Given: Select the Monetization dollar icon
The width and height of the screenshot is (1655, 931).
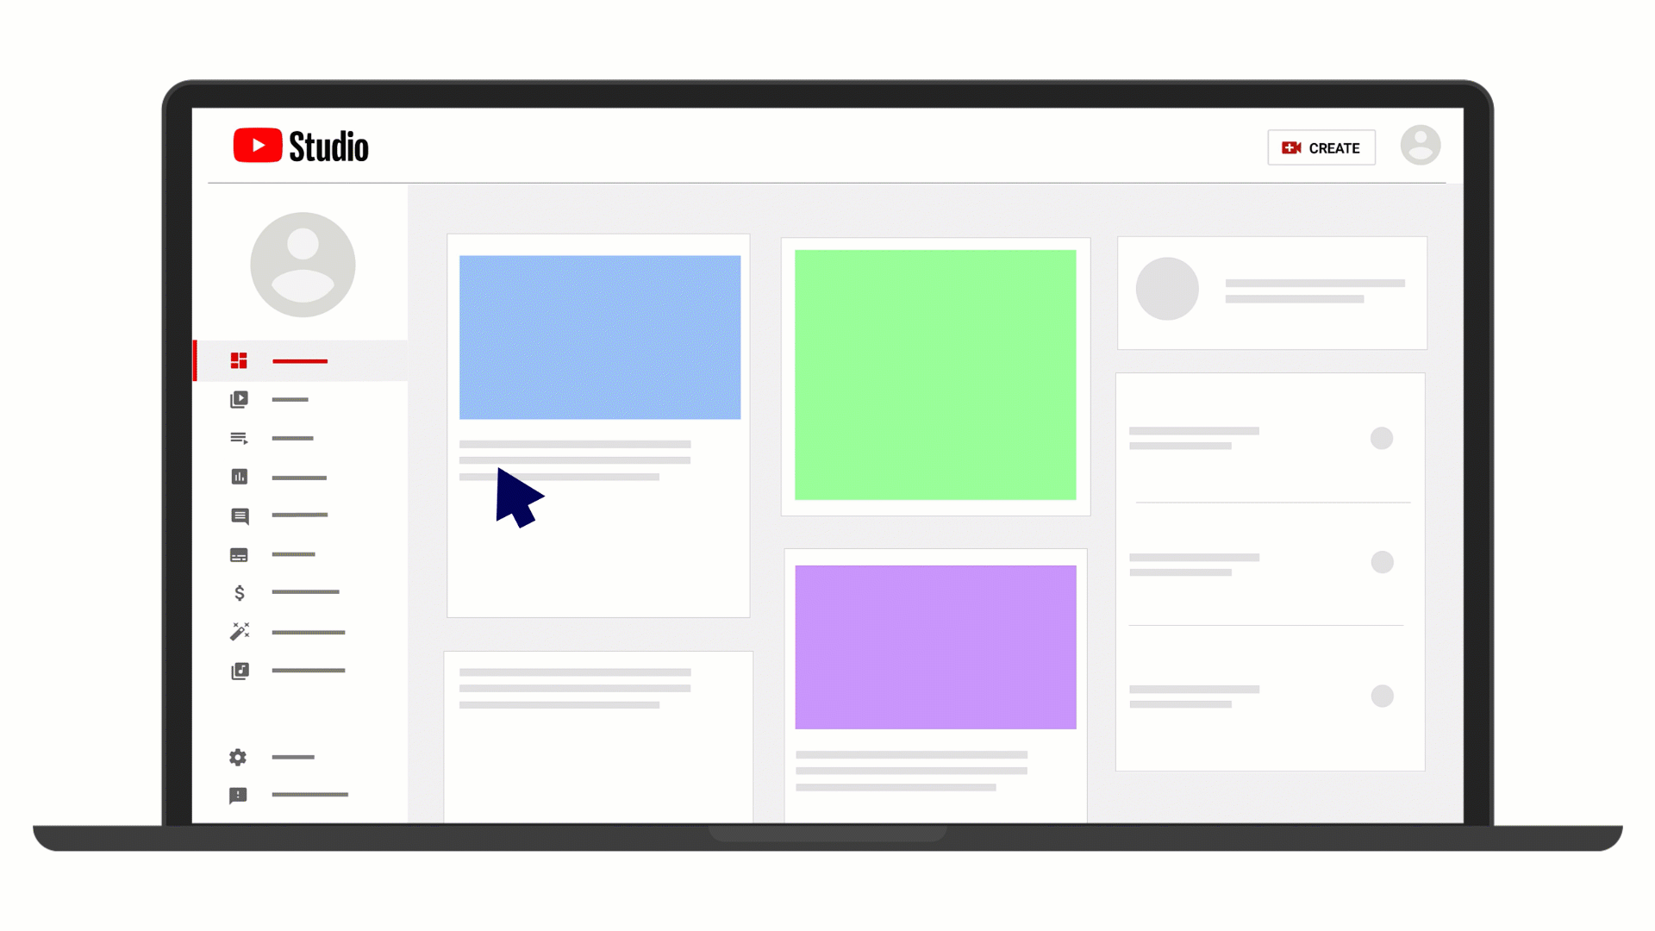Looking at the screenshot, I should pyautogui.click(x=239, y=592).
